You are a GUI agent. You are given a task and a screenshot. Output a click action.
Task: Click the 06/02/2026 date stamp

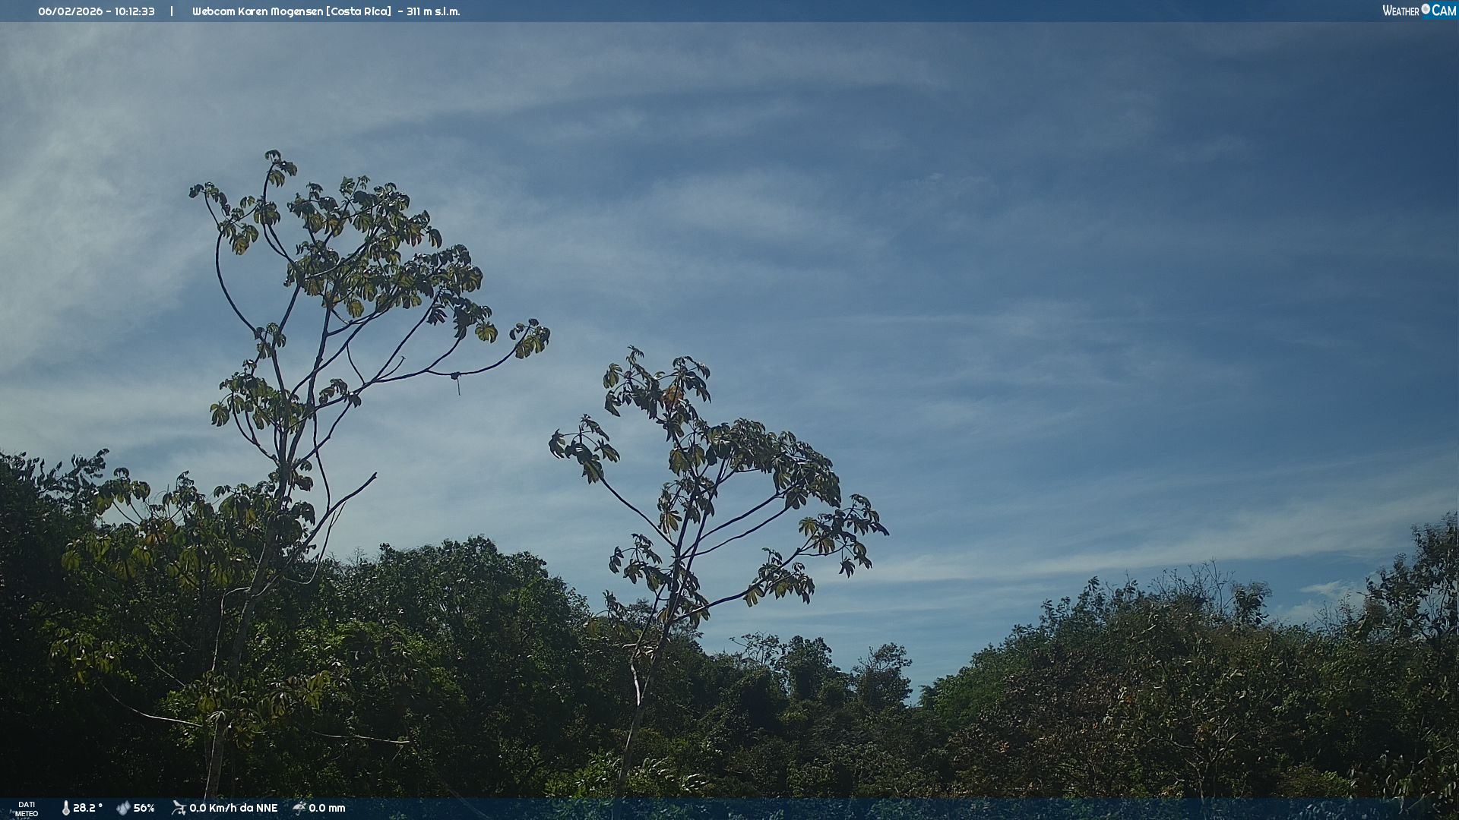pyautogui.click(x=69, y=11)
